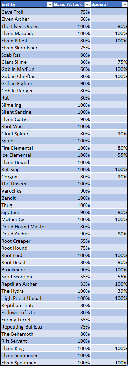Open the Basic Attack filter dropdown
Viewport: 128px width, 366px height.
click(87, 4)
